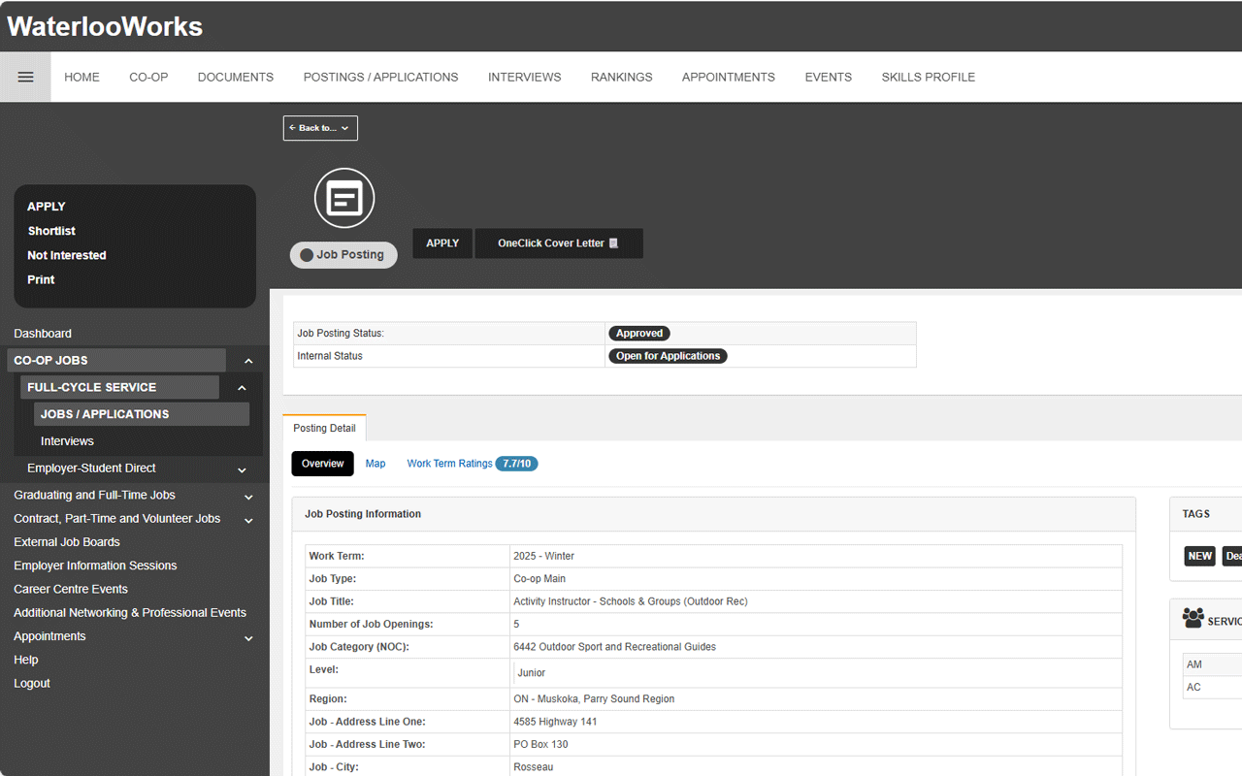1242x776 pixels.
Task: Open Additional Networking & Professional Events
Action: click(130, 613)
